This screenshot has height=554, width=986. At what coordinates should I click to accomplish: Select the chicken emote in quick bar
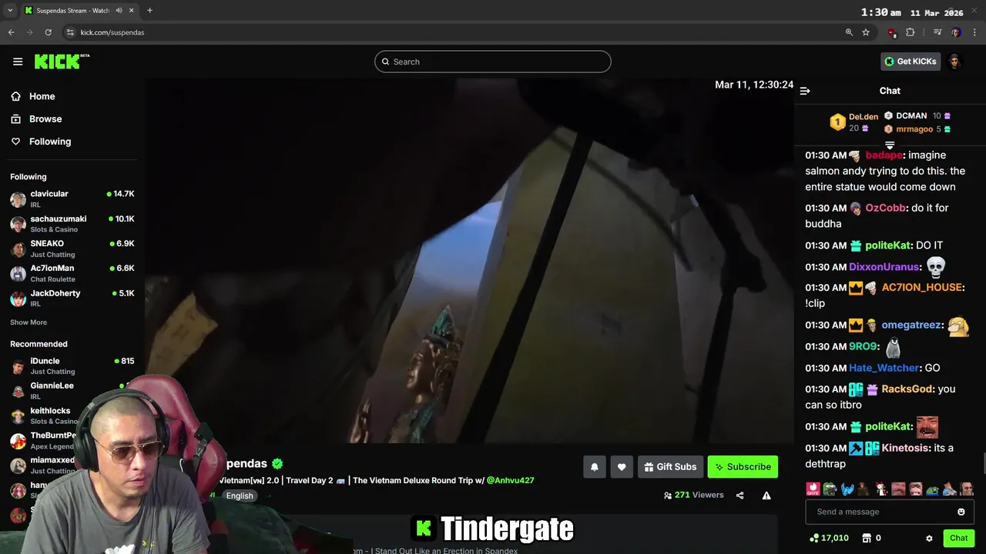(x=881, y=489)
